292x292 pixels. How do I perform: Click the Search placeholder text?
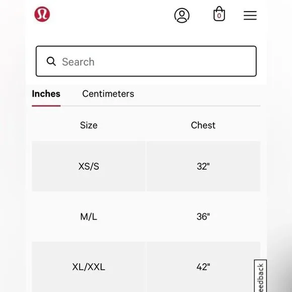pos(78,62)
